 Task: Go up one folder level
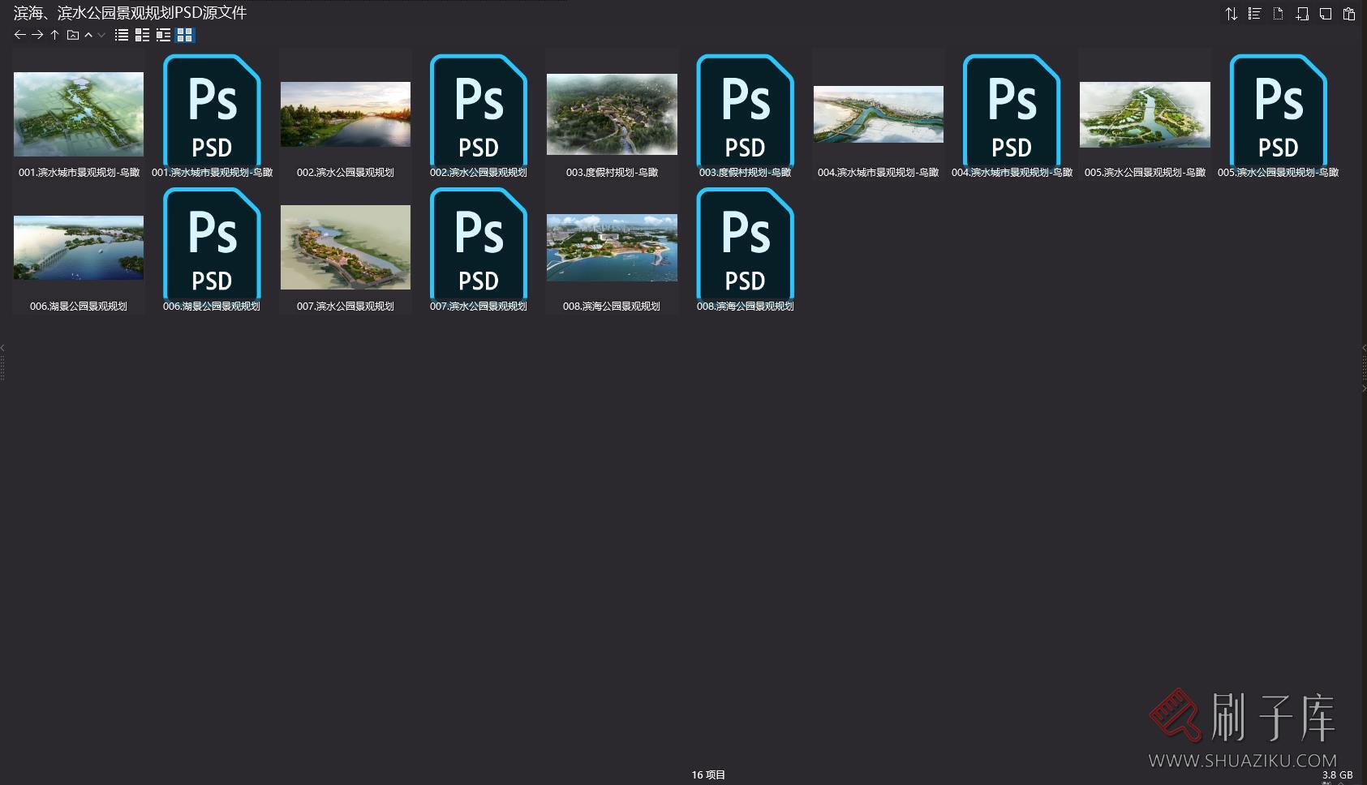pos(54,35)
